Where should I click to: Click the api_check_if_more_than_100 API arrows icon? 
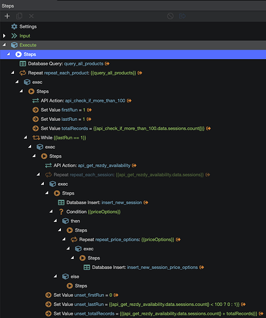pyautogui.click(x=36, y=100)
